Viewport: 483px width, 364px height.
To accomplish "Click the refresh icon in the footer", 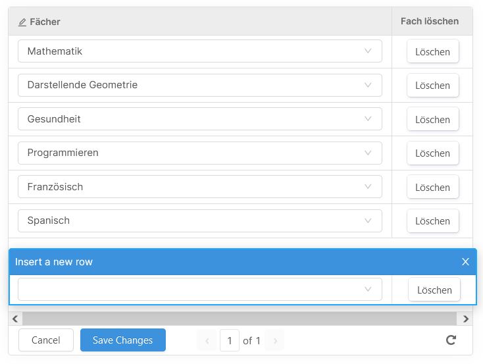I will point(451,340).
